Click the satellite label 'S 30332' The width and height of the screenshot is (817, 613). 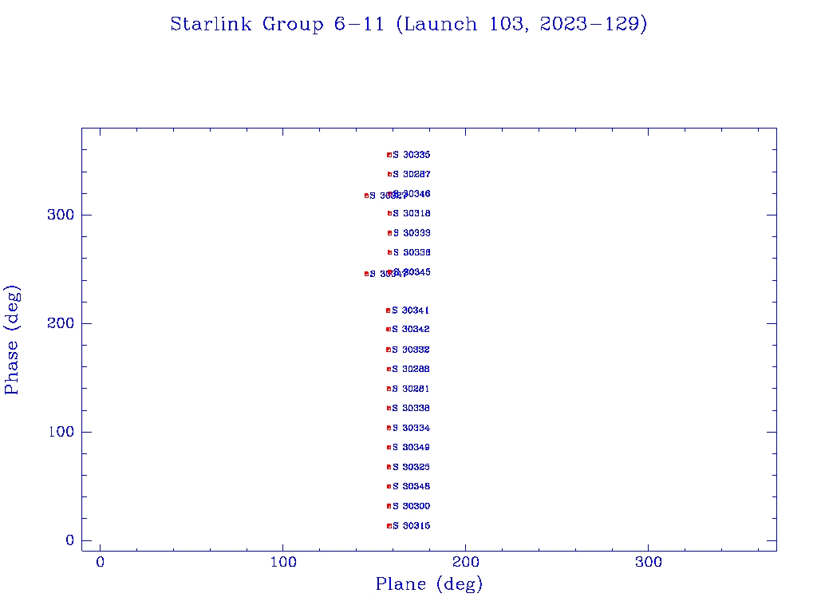[x=411, y=350]
